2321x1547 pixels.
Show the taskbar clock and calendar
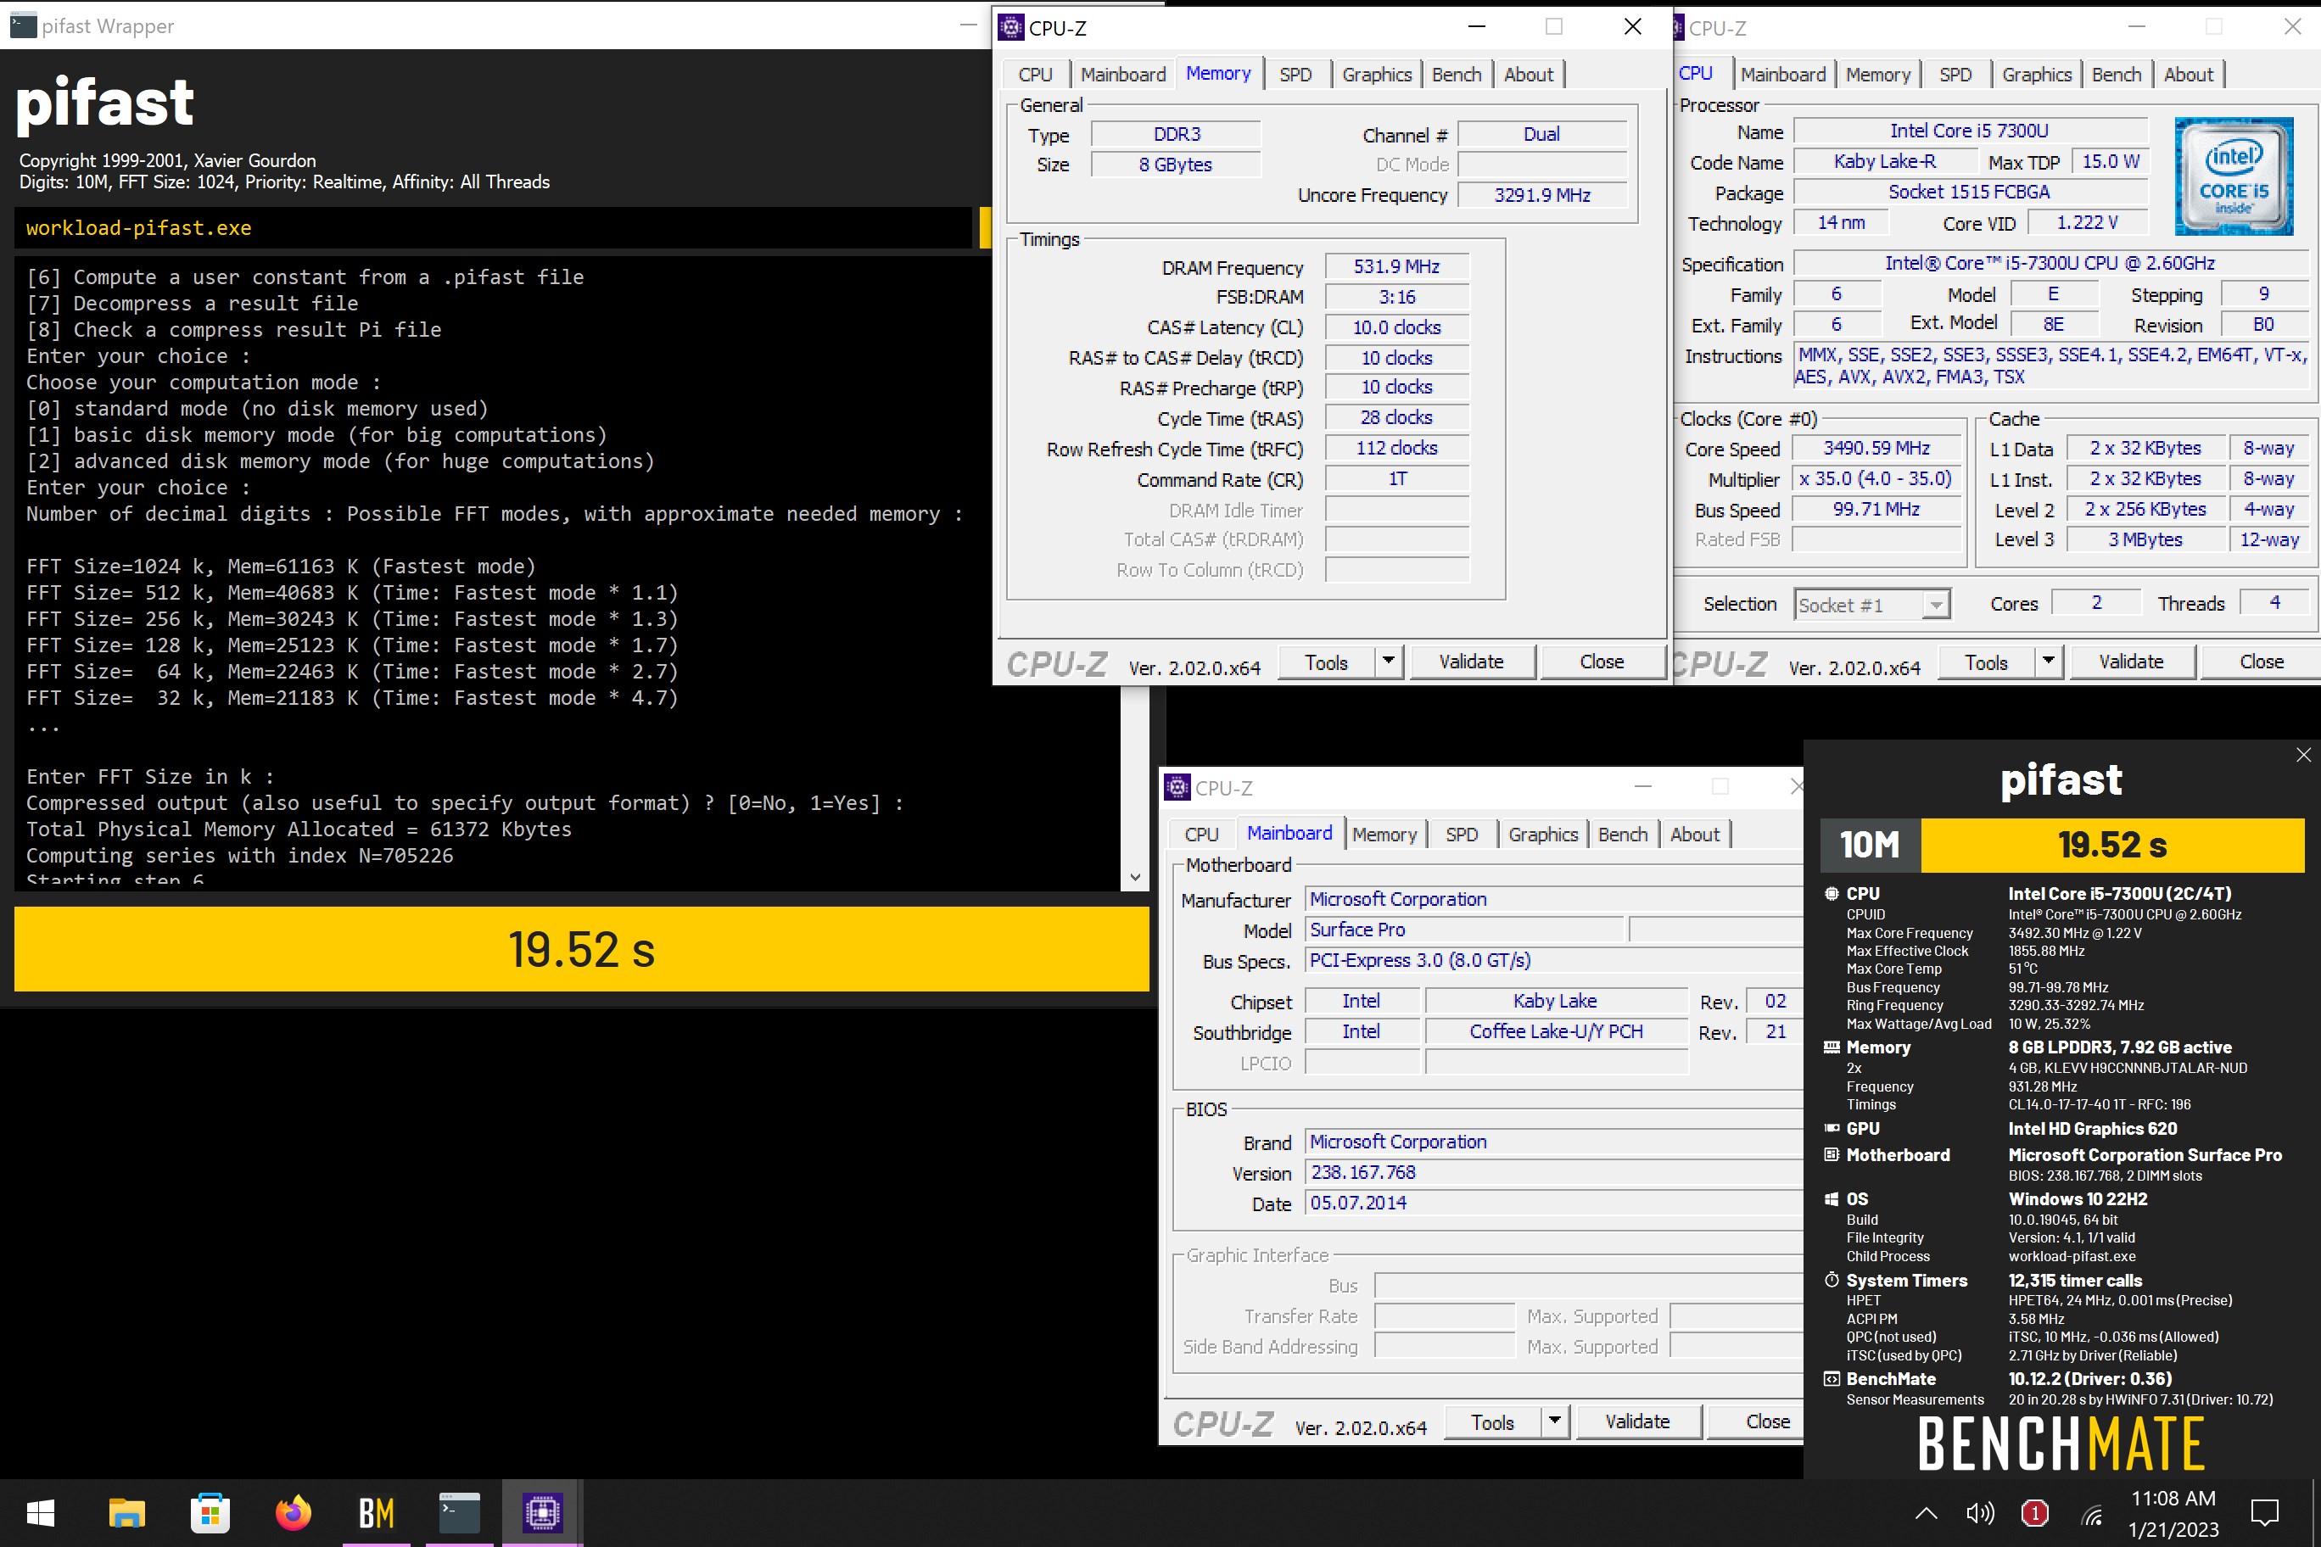pyautogui.click(x=2173, y=1513)
